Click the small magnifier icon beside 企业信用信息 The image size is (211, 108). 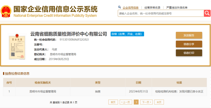pyautogui.click(x=119, y=7)
